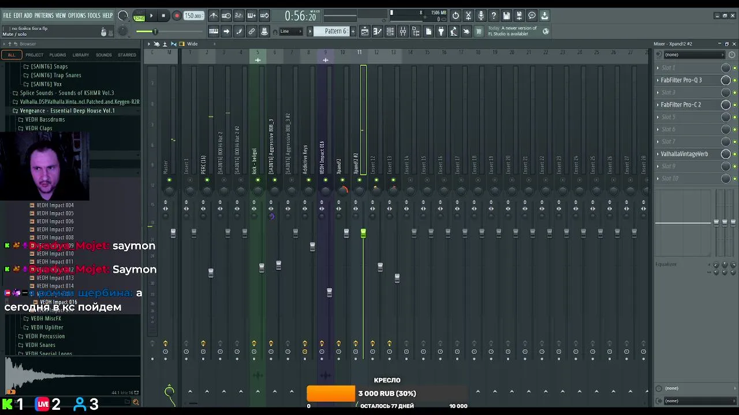Expand FabFilter Pro-Q 3 slot arrow

658,80
